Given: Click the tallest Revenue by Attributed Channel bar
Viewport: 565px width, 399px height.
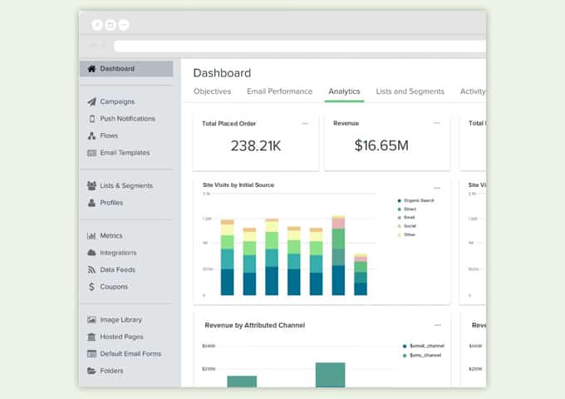Looking at the screenshot, I should (x=331, y=375).
